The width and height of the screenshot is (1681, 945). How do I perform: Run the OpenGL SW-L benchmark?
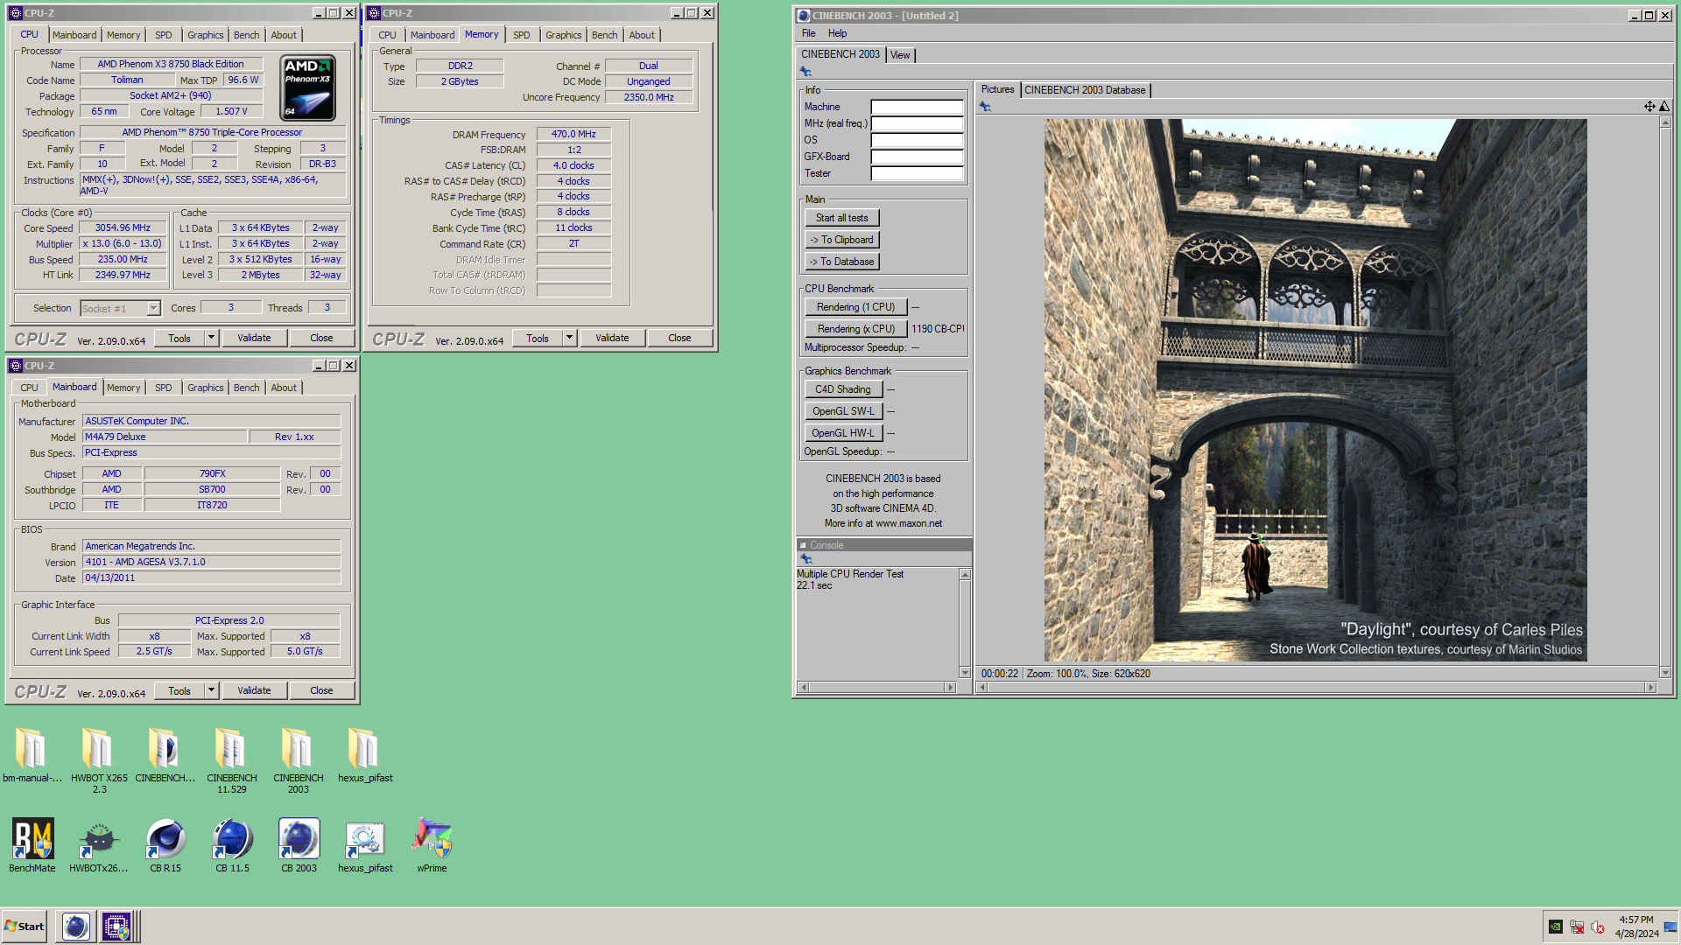click(x=843, y=411)
